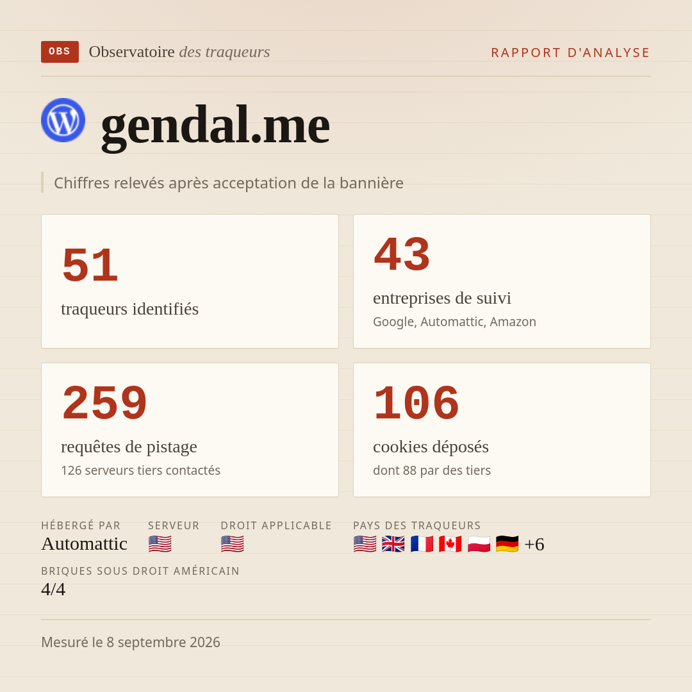
Task: Click the WordPress logo icon
Action: coord(63,120)
